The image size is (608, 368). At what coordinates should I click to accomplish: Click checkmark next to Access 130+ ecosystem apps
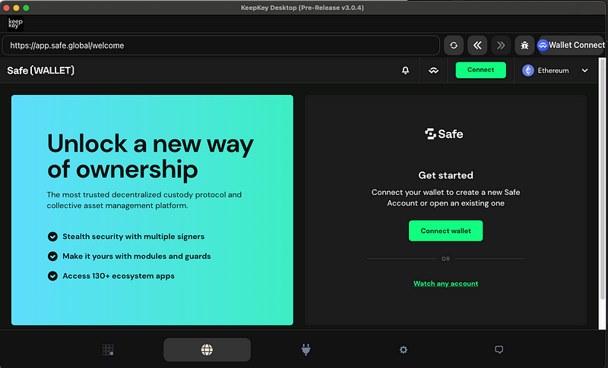pyautogui.click(x=52, y=276)
